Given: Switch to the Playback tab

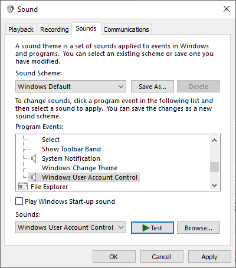Looking at the screenshot, I should [21, 29].
